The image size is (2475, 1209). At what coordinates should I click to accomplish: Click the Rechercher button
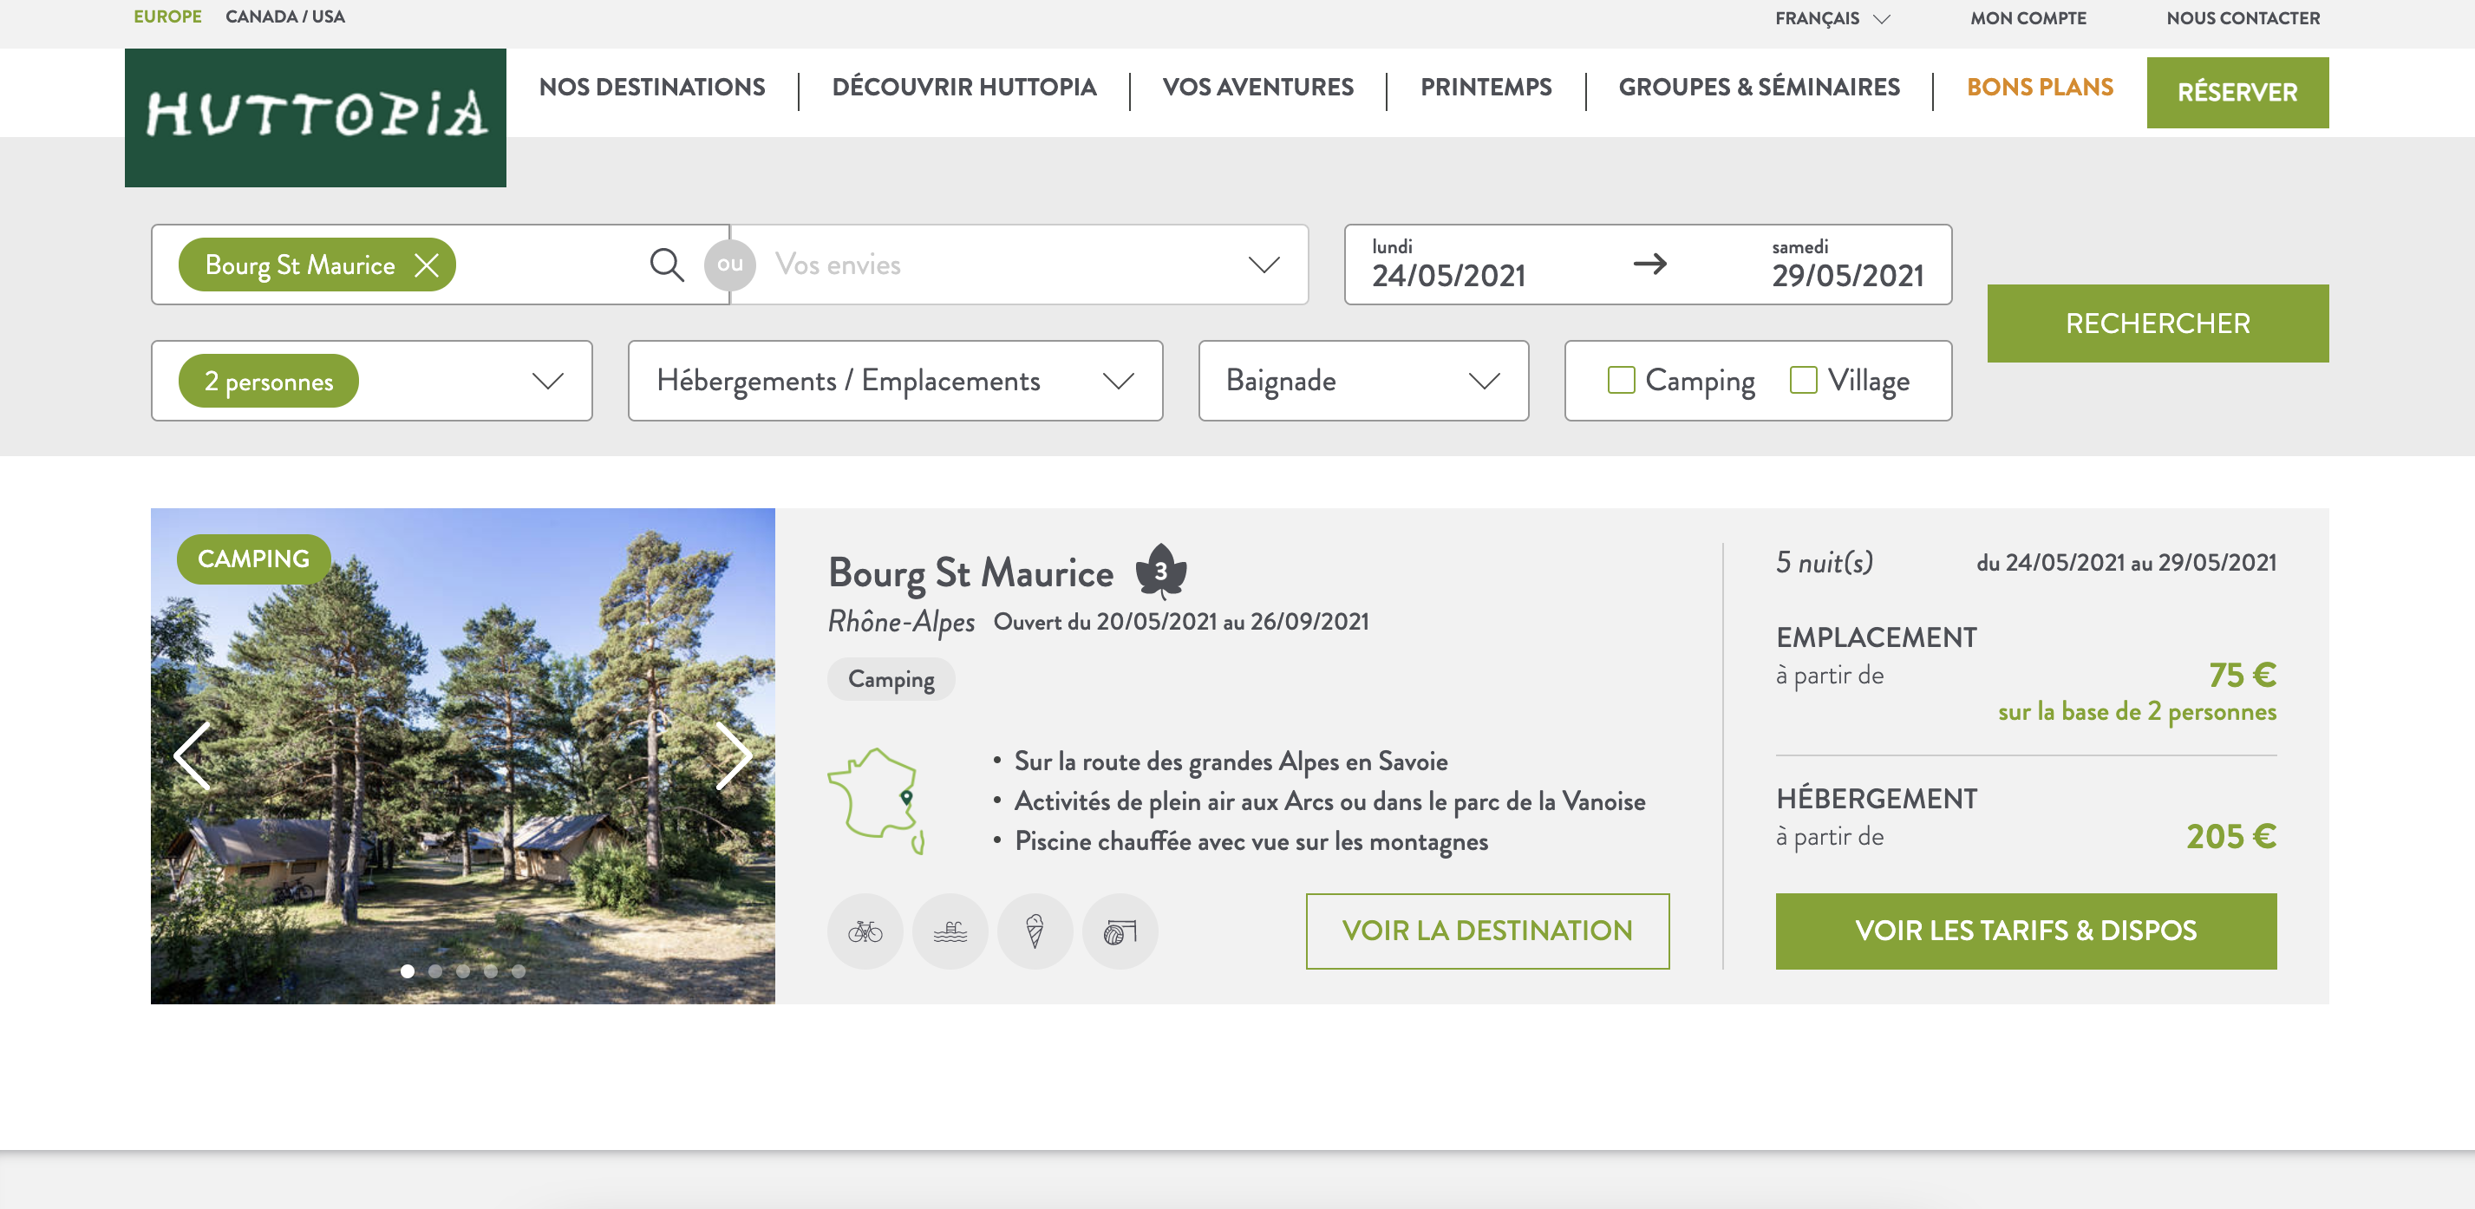coord(2158,323)
